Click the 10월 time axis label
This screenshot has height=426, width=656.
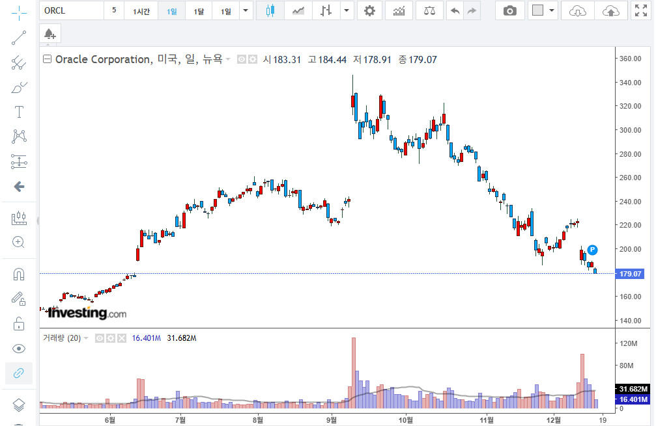tap(405, 419)
